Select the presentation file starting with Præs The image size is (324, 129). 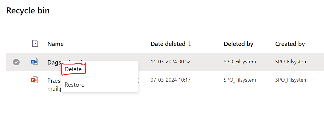[x=54, y=81]
